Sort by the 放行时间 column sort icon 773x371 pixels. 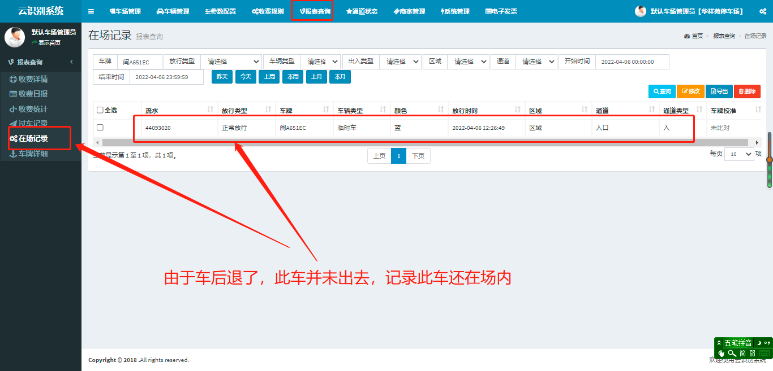pyautogui.click(x=518, y=110)
